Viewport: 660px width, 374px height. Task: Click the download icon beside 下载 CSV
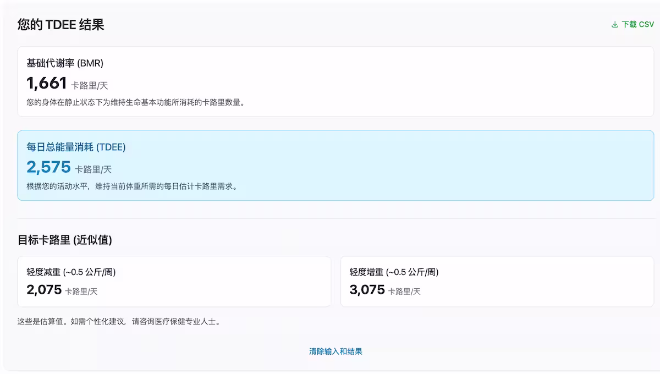click(x=615, y=24)
